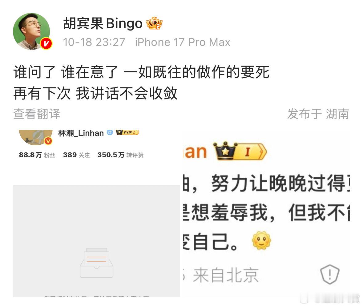The image size is (363, 307).
Task: Tap the large crown VIP badge
Action: [x=240, y=151]
